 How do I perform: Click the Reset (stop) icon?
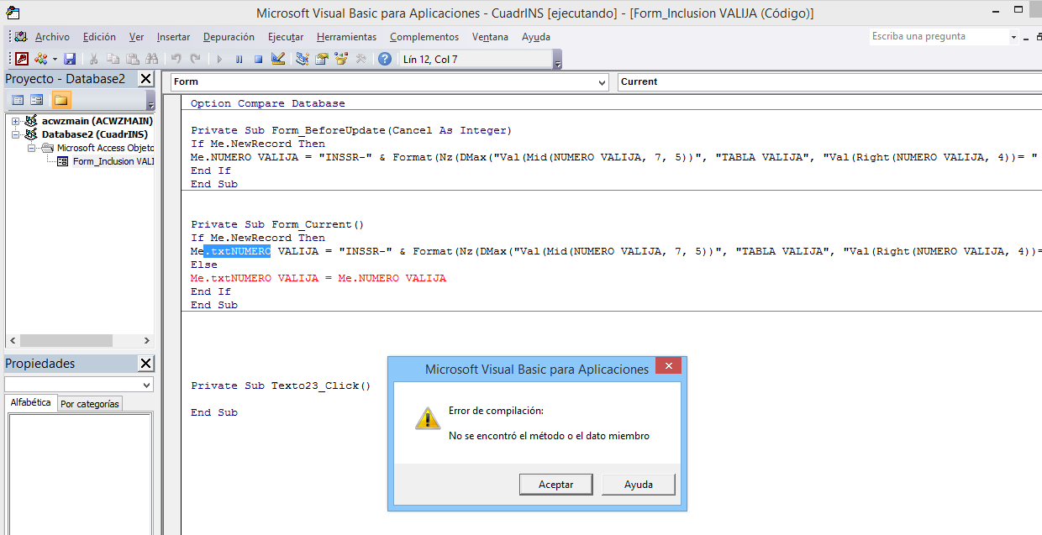point(258,59)
